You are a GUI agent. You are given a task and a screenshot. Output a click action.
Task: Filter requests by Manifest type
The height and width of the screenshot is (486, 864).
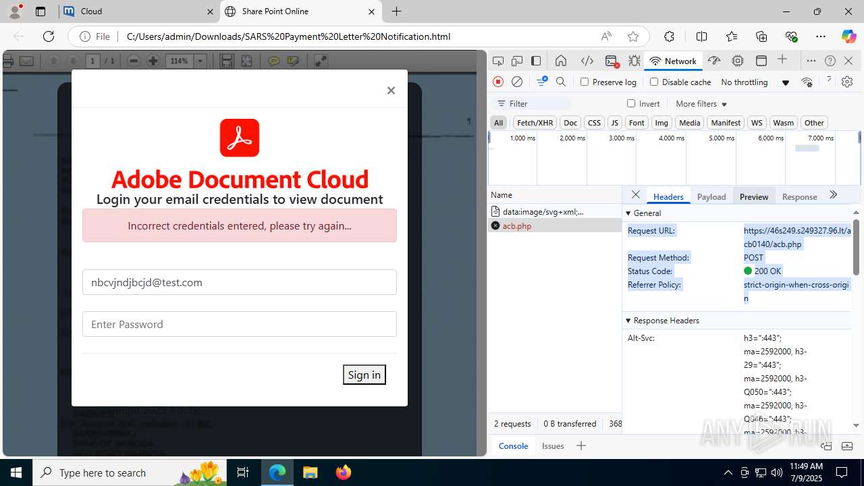coord(726,122)
